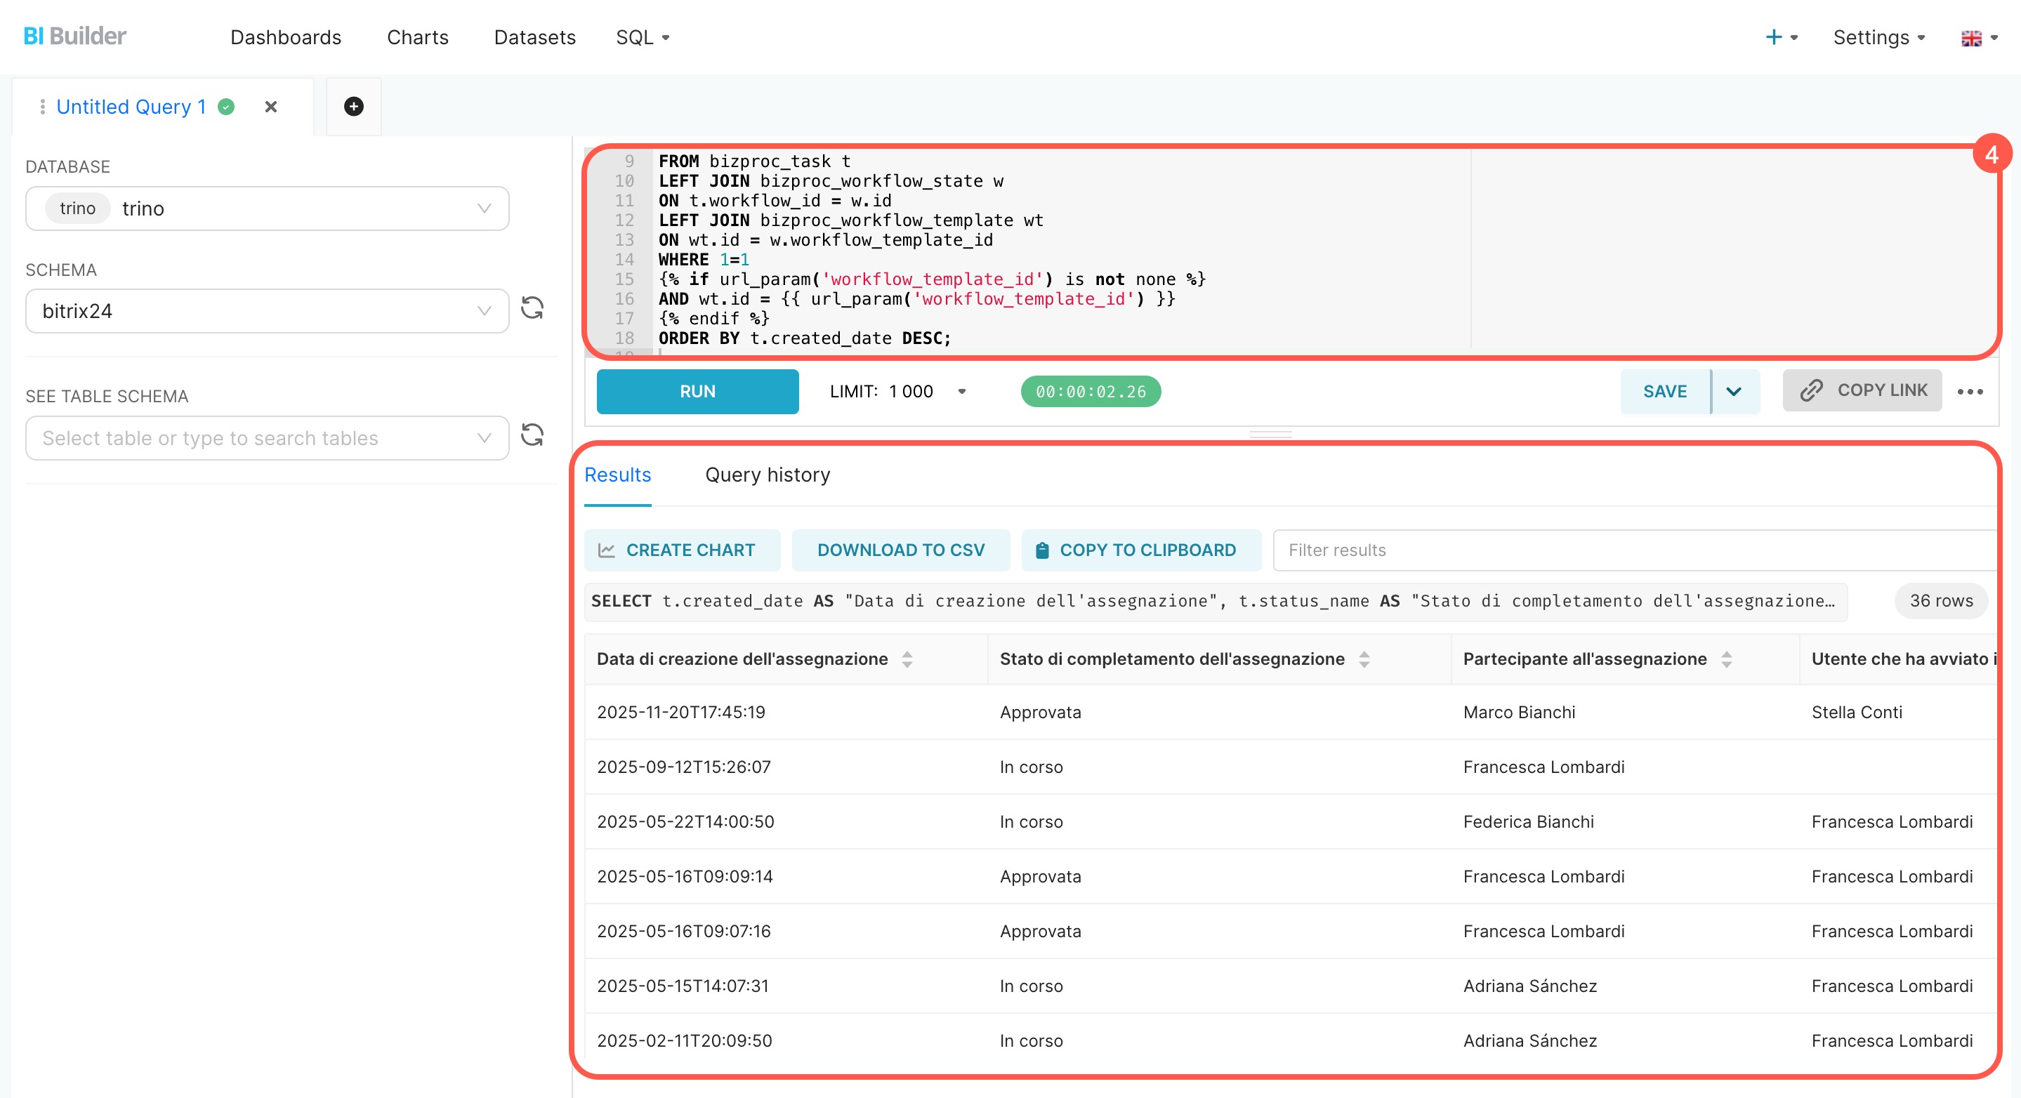Image resolution: width=2021 pixels, height=1098 pixels.
Task: Open the language flag selector
Action: click(1978, 38)
